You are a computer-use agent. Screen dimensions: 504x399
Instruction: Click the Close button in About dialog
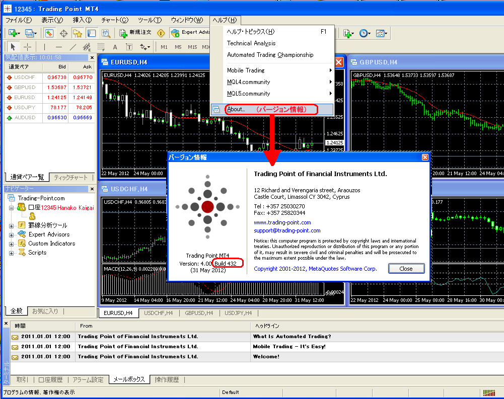coord(406,269)
